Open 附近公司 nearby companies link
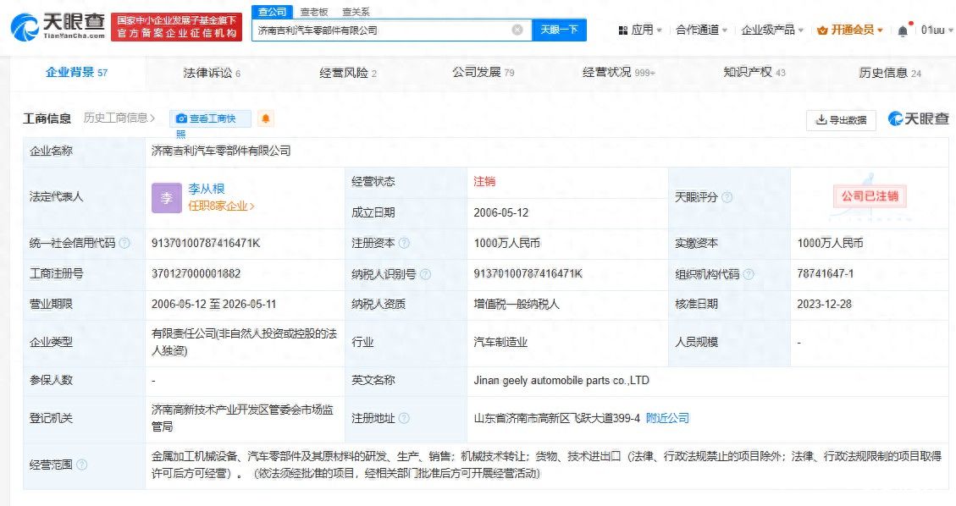Viewport: 956px width, 506px height. click(667, 418)
